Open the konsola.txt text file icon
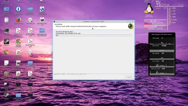The image size is (188, 106). coord(6,63)
